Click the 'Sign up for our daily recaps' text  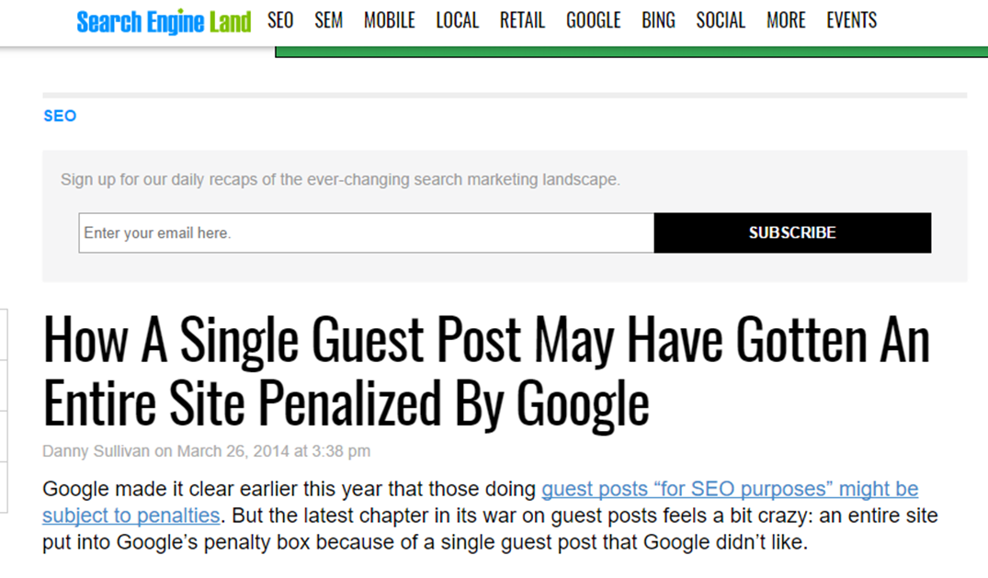(340, 179)
